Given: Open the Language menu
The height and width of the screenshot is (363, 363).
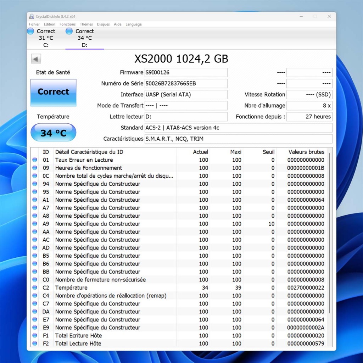Looking at the screenshot, I should pyautogui.click(x=134, y=24).
